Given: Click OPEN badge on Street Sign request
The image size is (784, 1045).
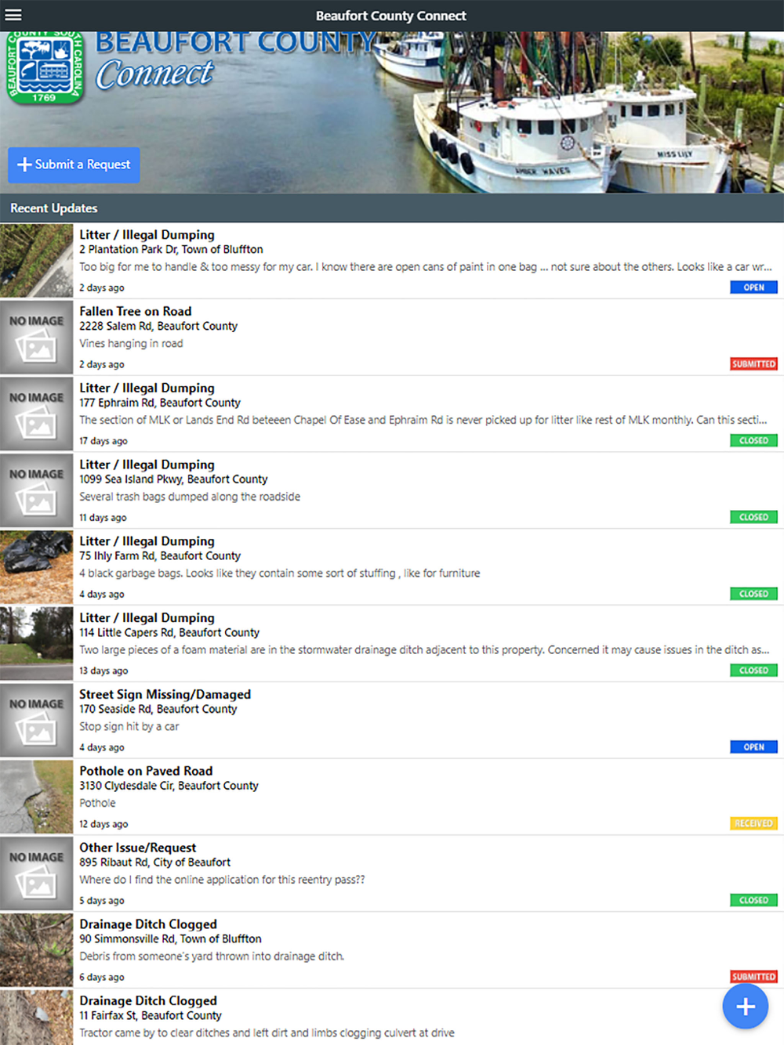Looking at the screenshot, I should click(753, 747).
